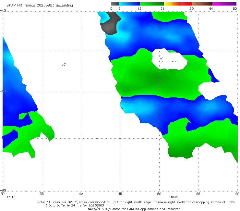Viewport: 240px width, 211px height.
Task: Click the red segment of the colorbar
Action: pyautogui.click(x=186, y=4)
